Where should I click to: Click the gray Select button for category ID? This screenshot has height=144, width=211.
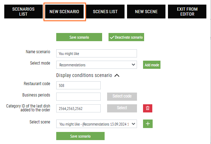coord(122,108)
